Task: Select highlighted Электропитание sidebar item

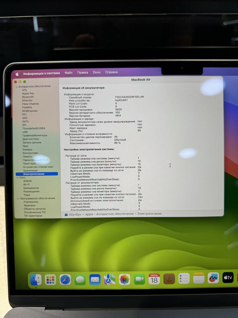Action: click(37, 174)
